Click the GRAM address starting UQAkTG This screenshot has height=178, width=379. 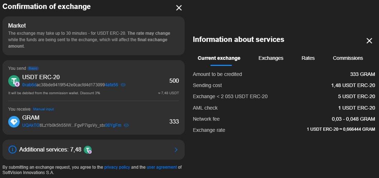(x=72, y=125)
